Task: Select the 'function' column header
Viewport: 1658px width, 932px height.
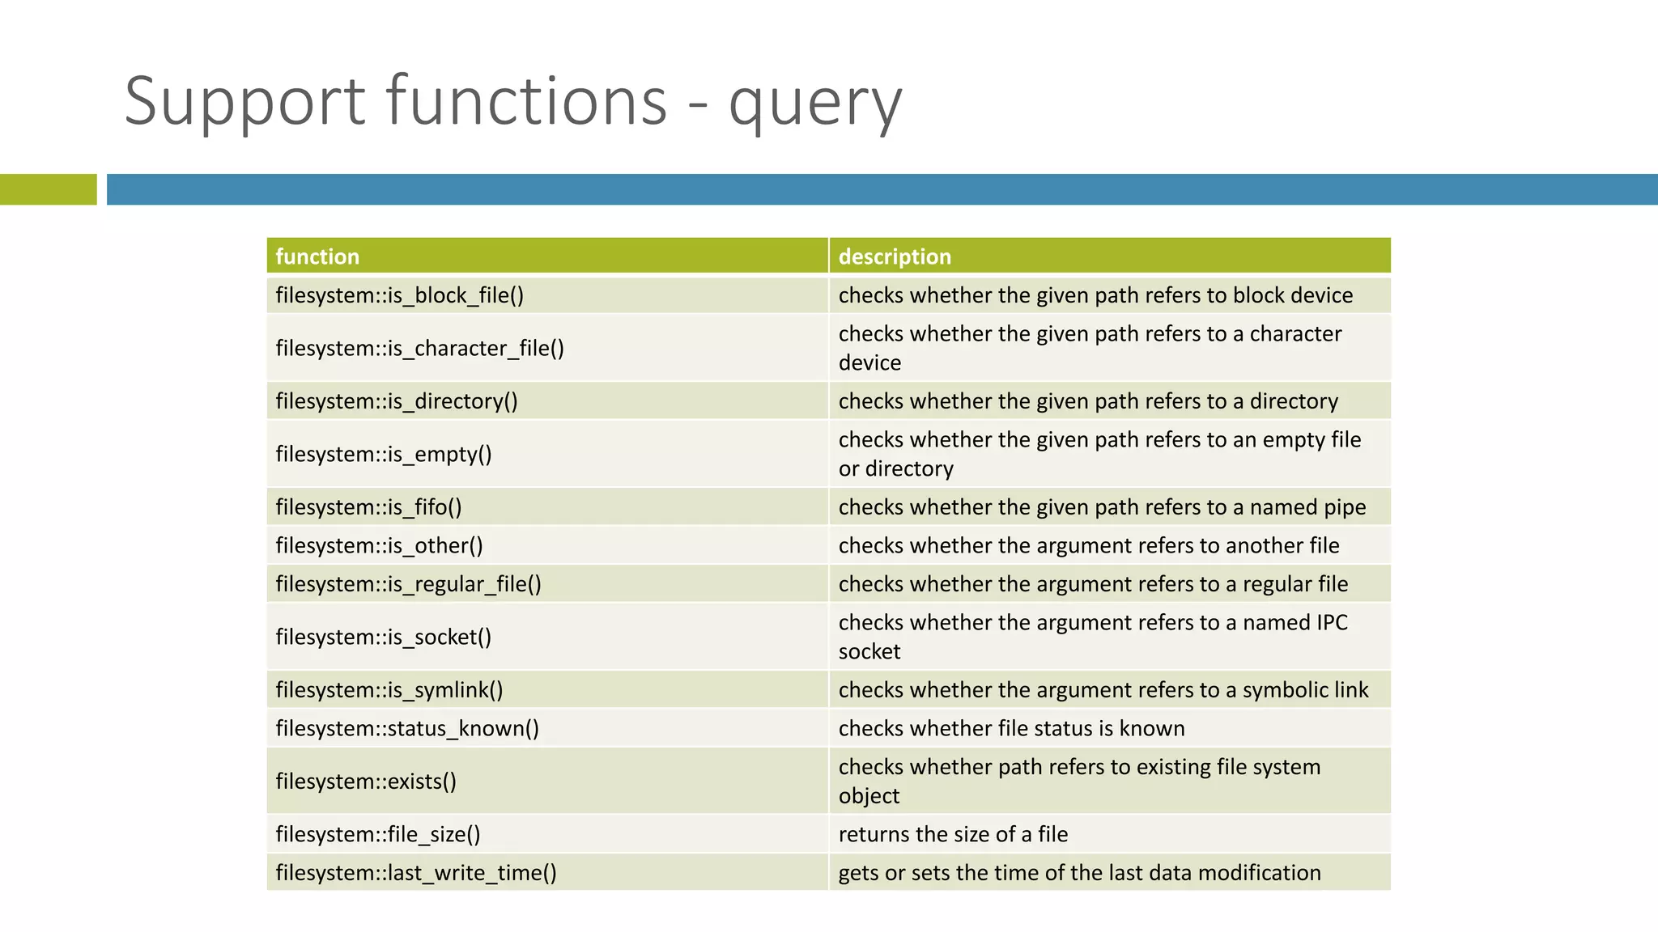Action: (547, 256)
